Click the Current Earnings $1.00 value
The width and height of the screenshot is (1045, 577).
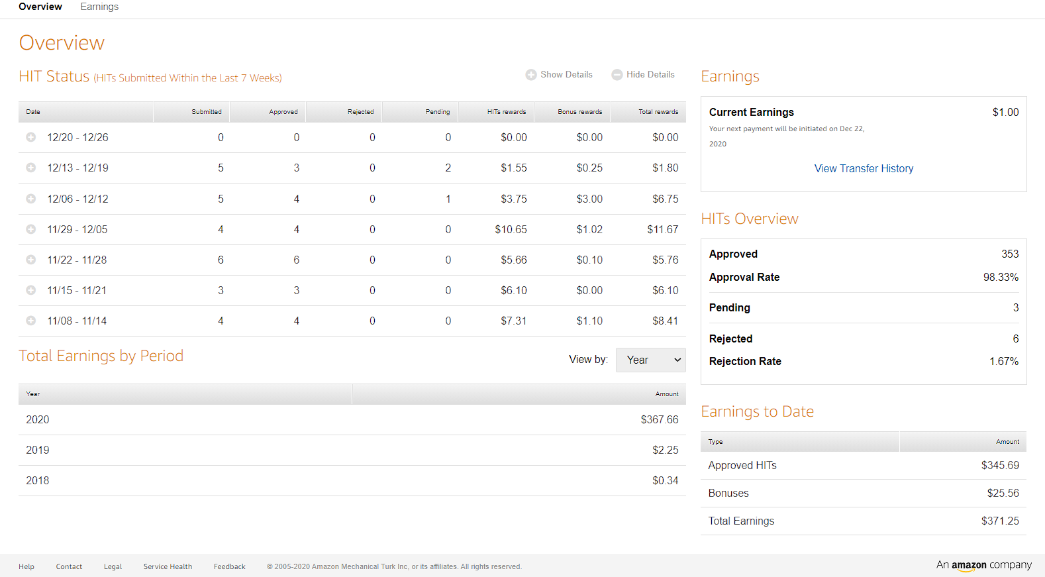click(1005, 112)
